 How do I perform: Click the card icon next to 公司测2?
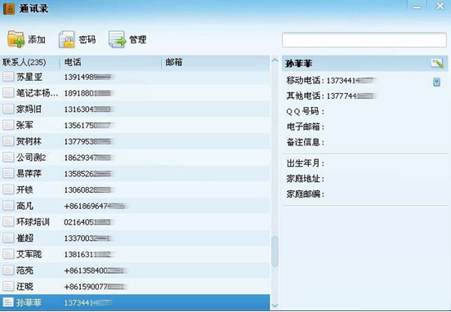[x=8, y=158]
